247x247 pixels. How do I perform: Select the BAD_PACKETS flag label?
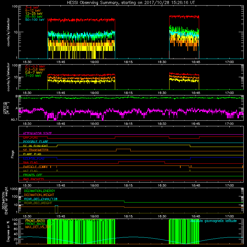[34, 179]
